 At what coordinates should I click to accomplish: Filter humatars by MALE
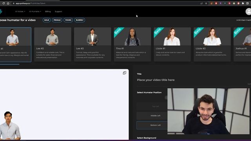(47, 20)
